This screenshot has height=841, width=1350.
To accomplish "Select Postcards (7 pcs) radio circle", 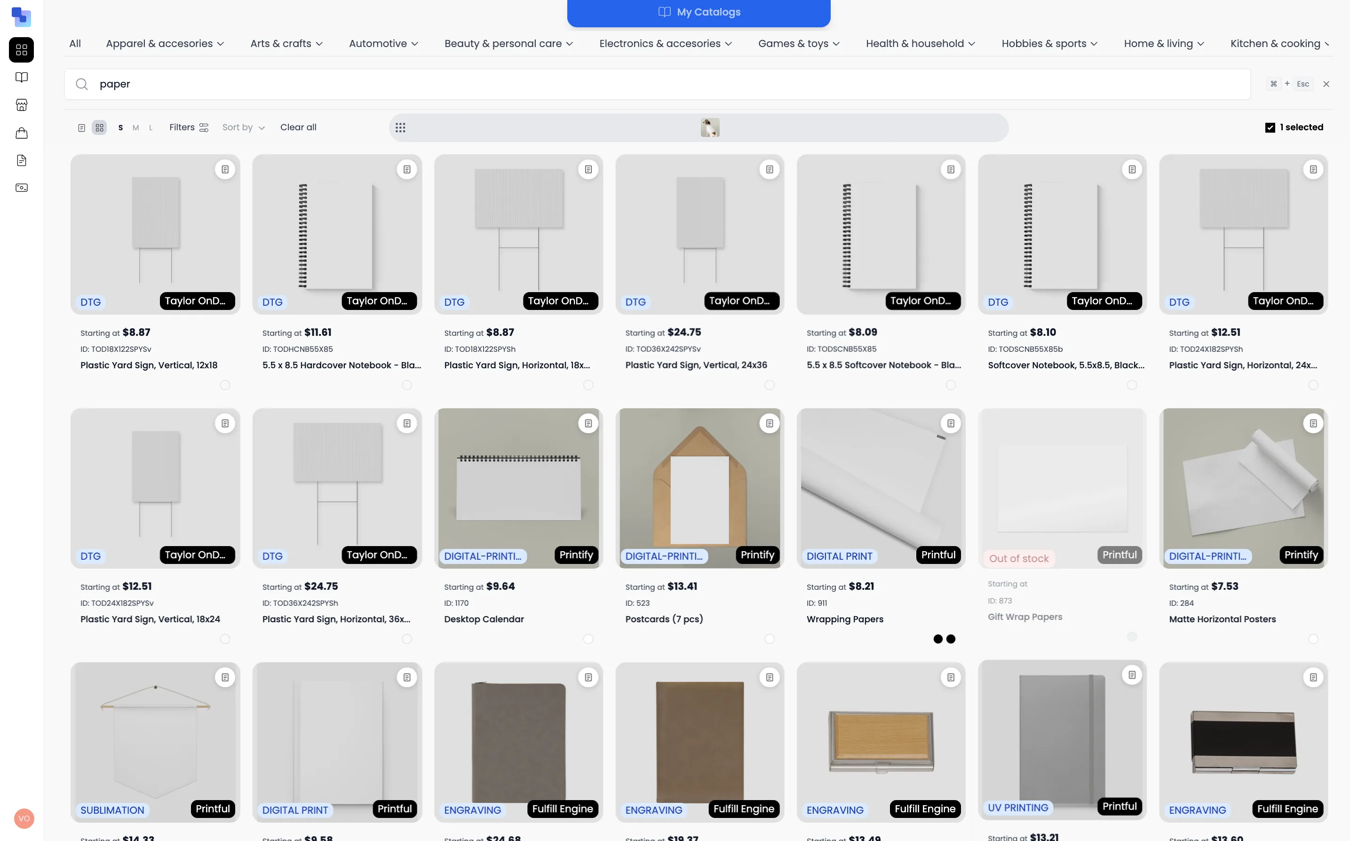I will 770,639.
